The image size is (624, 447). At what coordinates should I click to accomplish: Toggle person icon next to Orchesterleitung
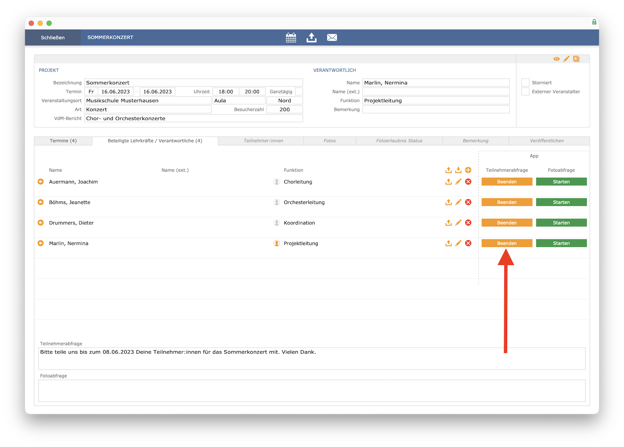(x=277, y=202)
